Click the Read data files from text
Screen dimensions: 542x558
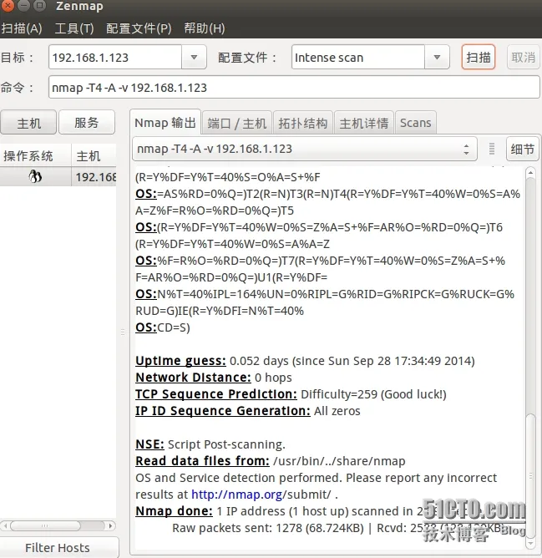pos(202,461)
